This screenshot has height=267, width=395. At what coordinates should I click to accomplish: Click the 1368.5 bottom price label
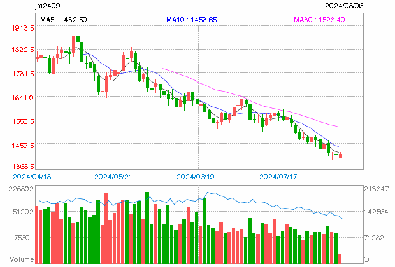point(22,167)
